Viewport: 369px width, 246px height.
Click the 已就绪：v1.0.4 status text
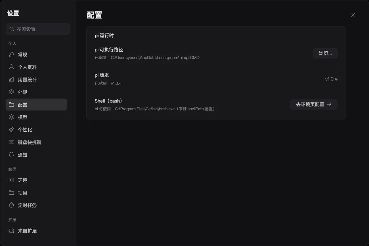(108, 83)
